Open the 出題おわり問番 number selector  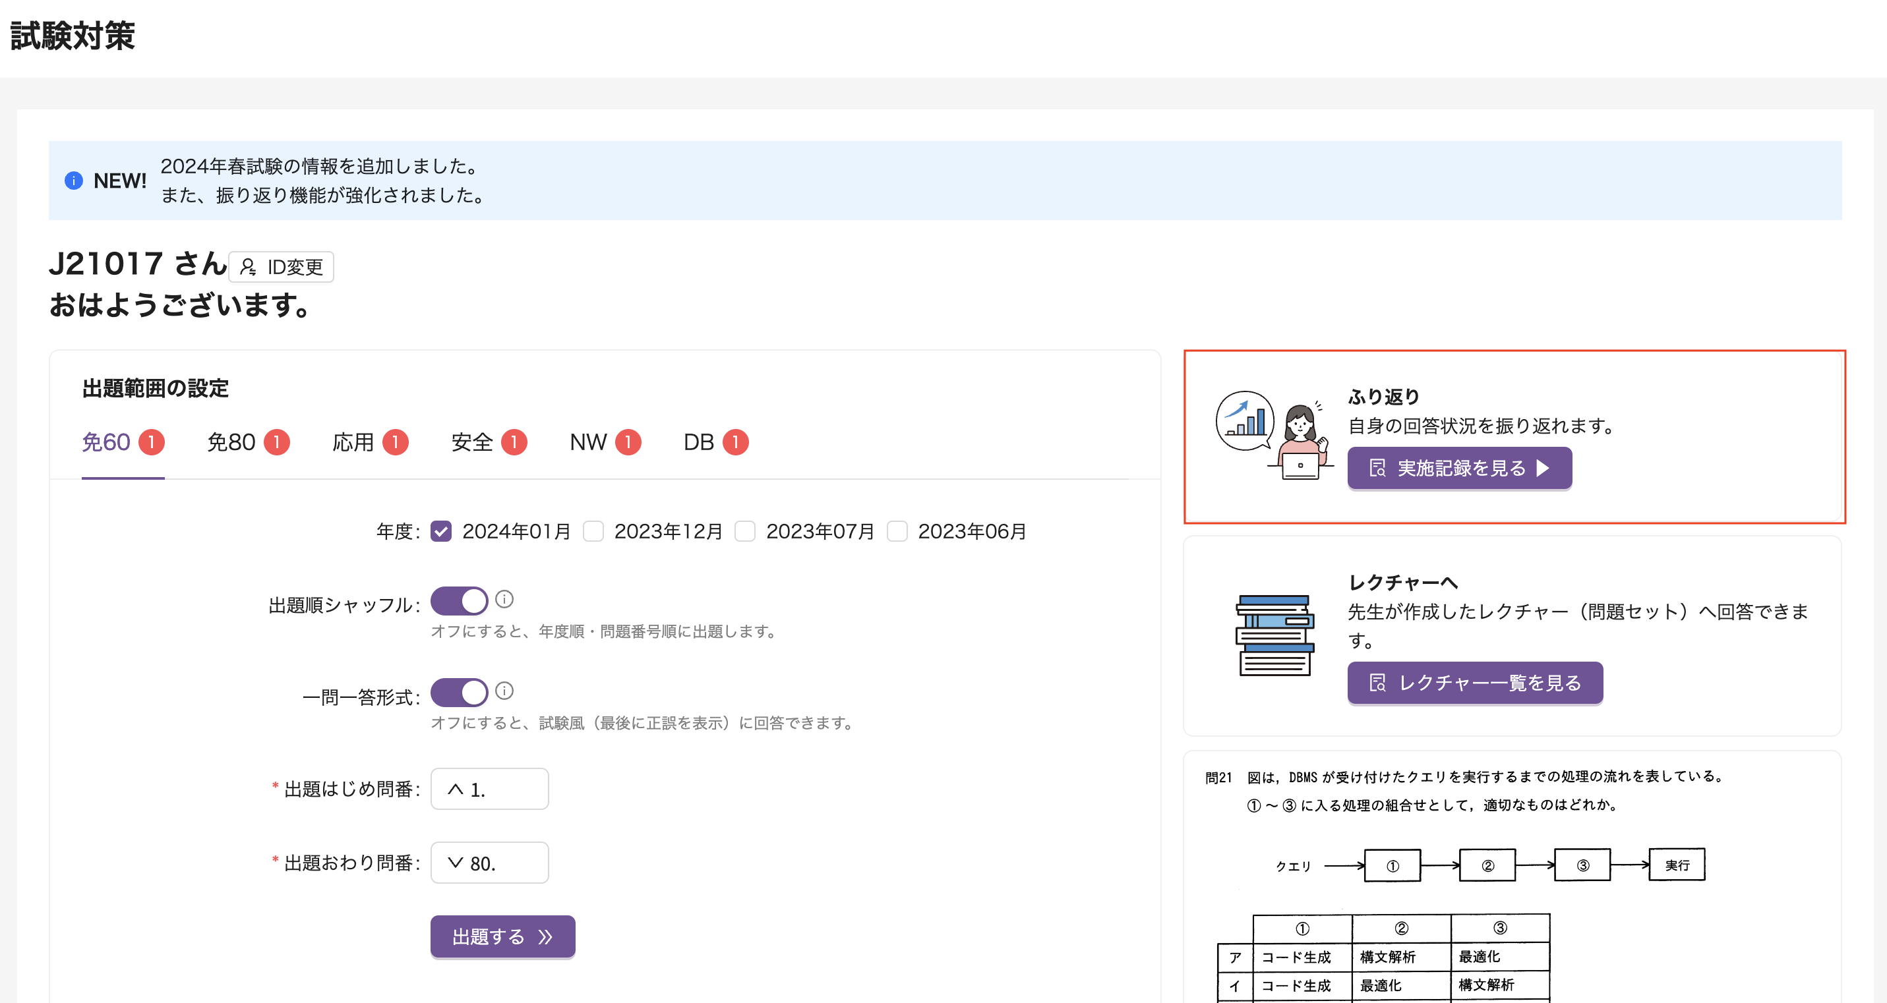pyautogui.click(x=489, y=862)
